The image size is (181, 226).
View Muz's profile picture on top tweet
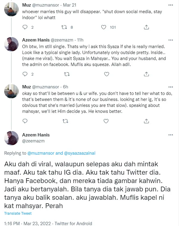13,11
